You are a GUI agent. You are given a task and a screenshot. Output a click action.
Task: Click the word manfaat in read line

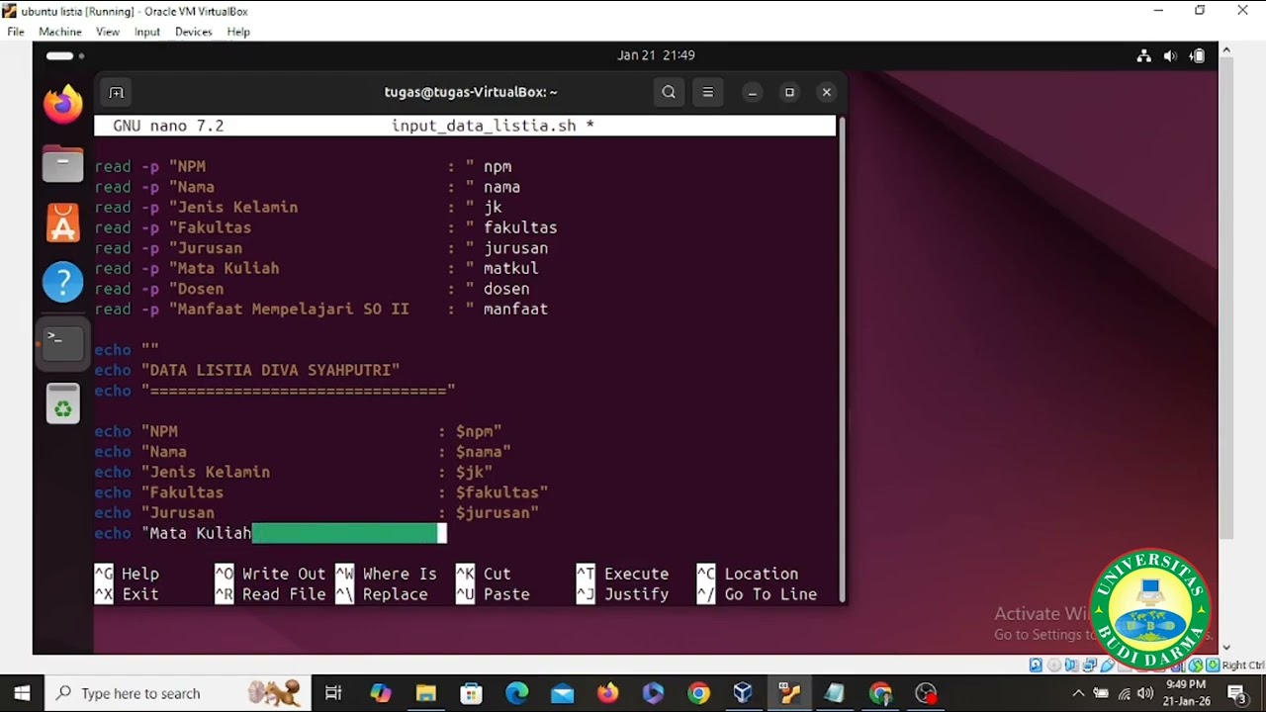click(x=515, y=310)
